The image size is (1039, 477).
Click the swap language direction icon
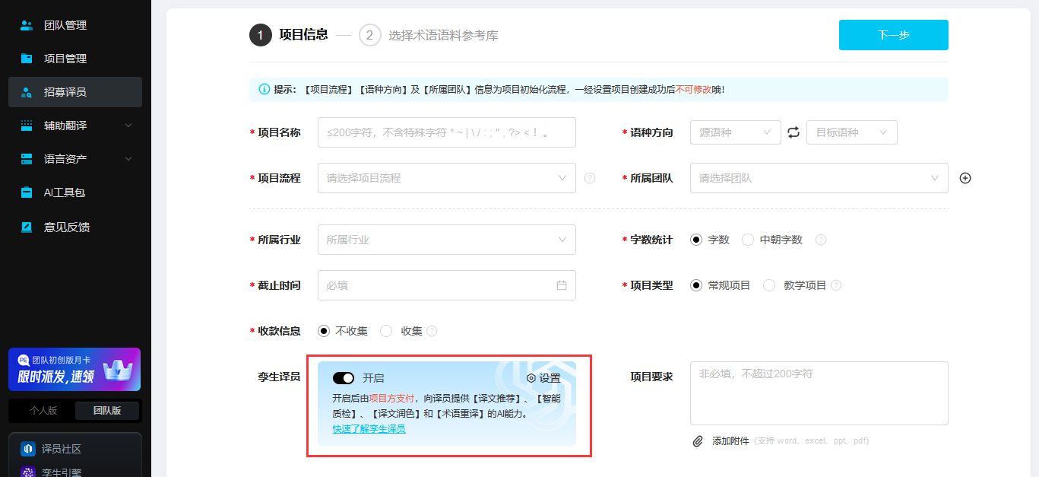794,132
